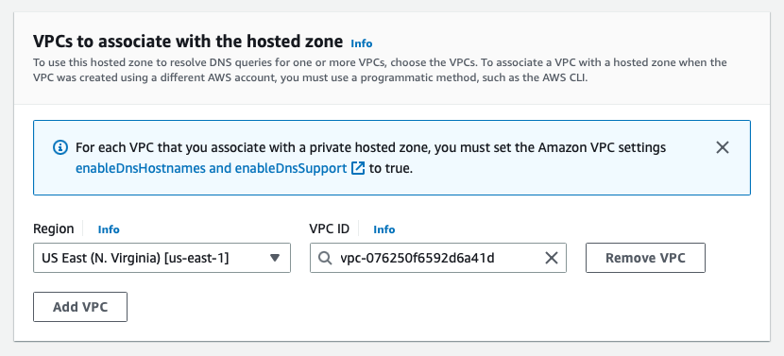
Task: Open the US East (N. Virginia) region selector
Action: (x=162, y=258)
